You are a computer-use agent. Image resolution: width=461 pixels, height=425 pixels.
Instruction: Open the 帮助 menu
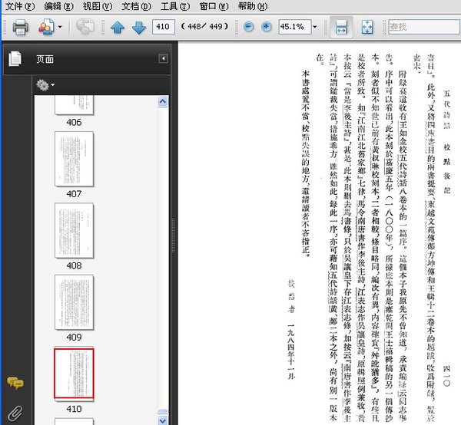(x=253, y=6)
